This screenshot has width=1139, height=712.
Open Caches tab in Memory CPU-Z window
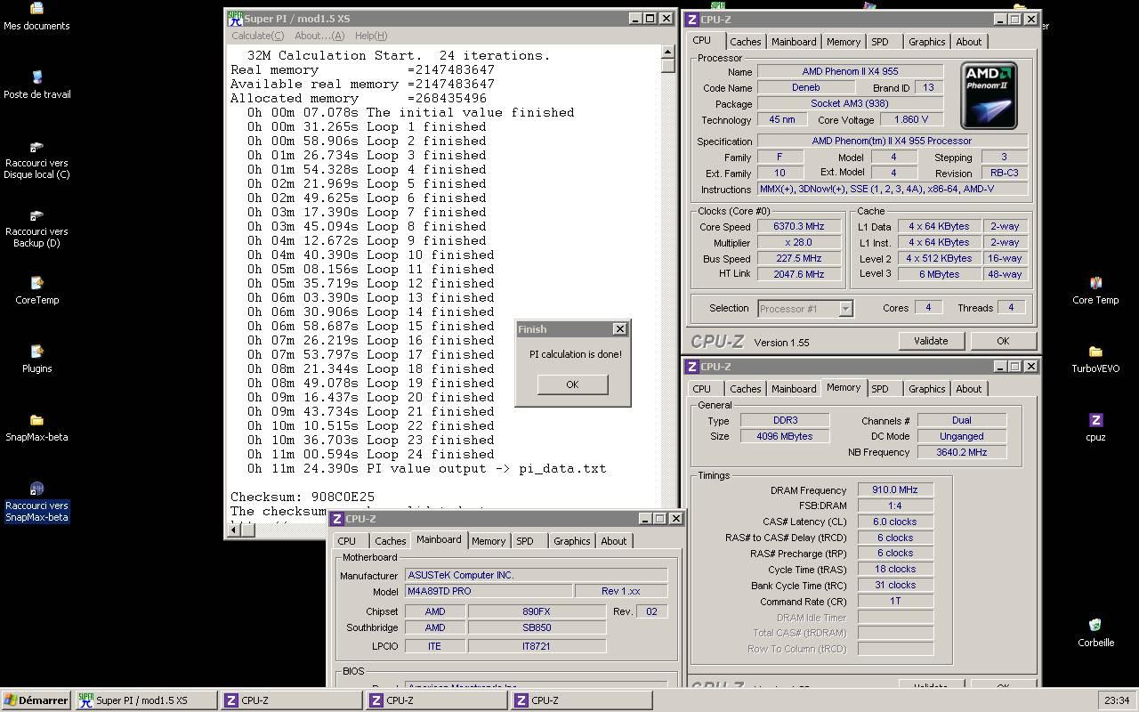coord(745,389)
